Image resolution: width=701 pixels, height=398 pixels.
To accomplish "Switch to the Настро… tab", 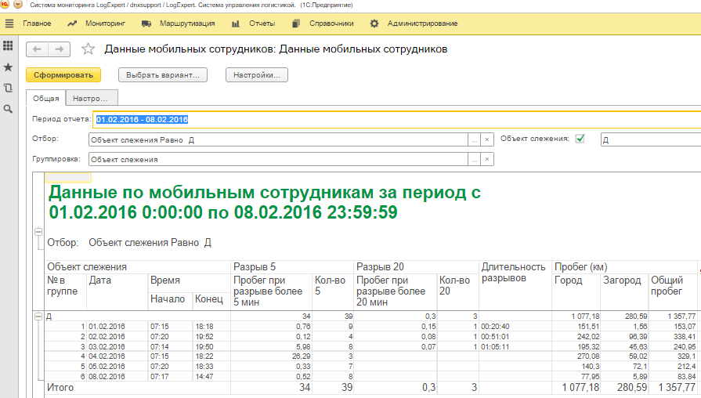I will [92, 99].
